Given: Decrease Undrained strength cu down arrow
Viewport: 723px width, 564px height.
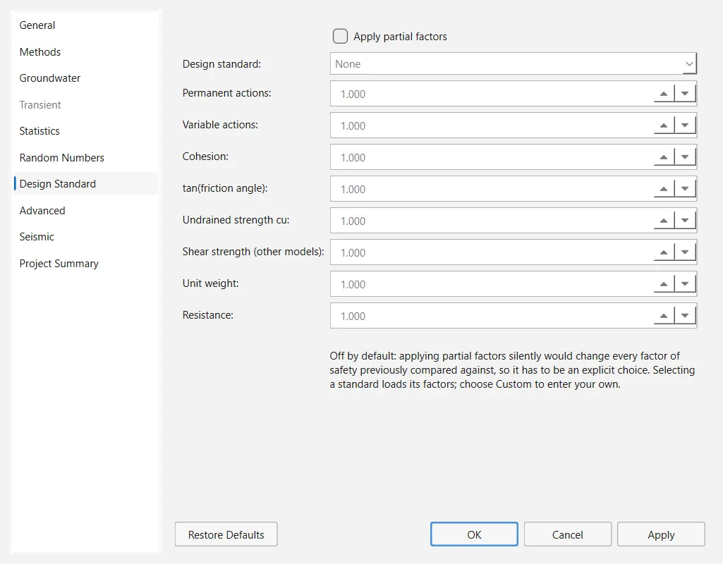Looking at the screenshot, I should pos(685,221).
